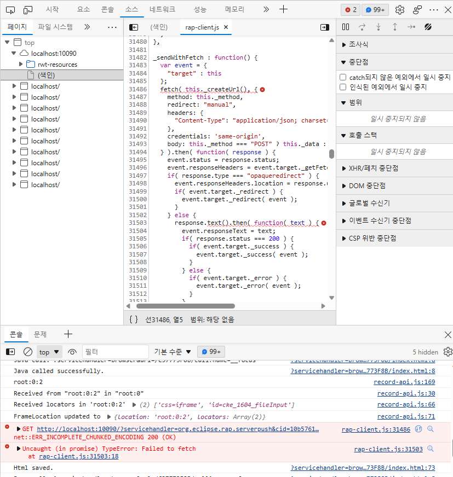This screenshot has height=477, width=453.
Task: Open the 99+ issues counter in toolbar
Action: pos(375,10)
